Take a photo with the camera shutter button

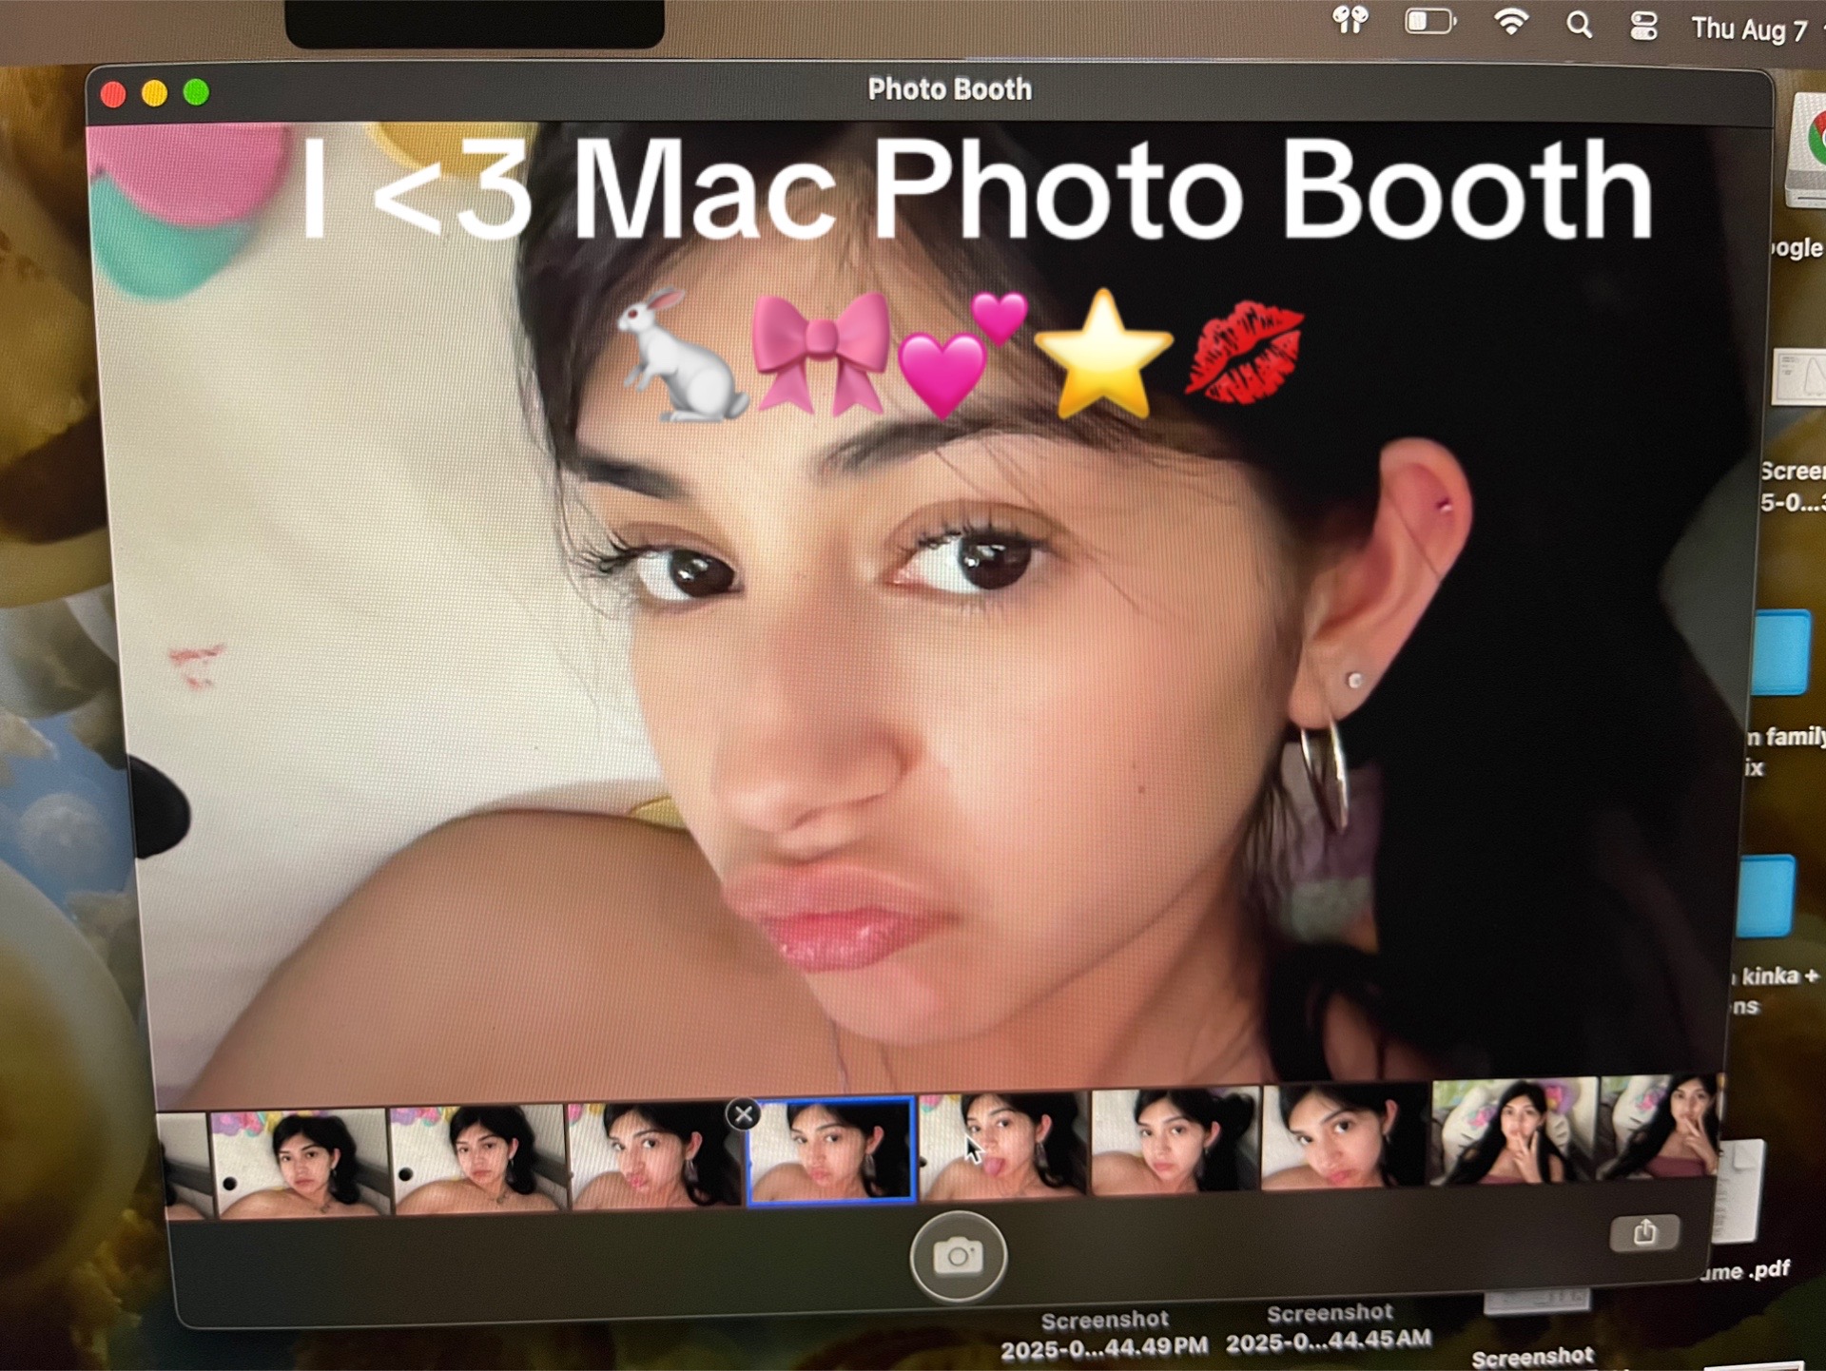(958, 1256)
